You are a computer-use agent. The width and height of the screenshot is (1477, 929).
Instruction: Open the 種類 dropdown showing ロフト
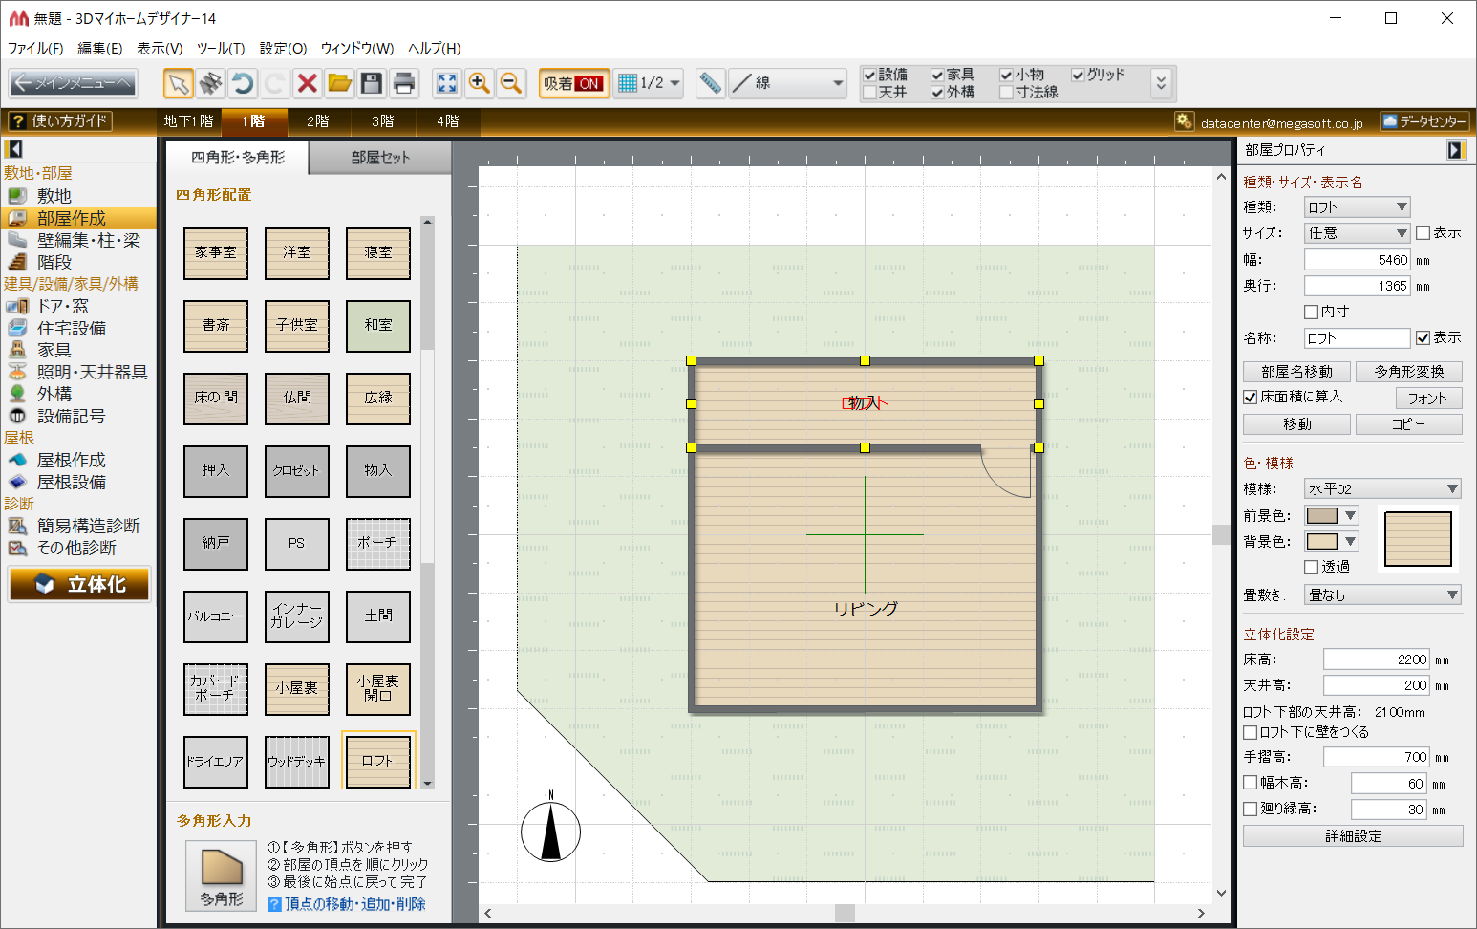[x=1357, y=207]
